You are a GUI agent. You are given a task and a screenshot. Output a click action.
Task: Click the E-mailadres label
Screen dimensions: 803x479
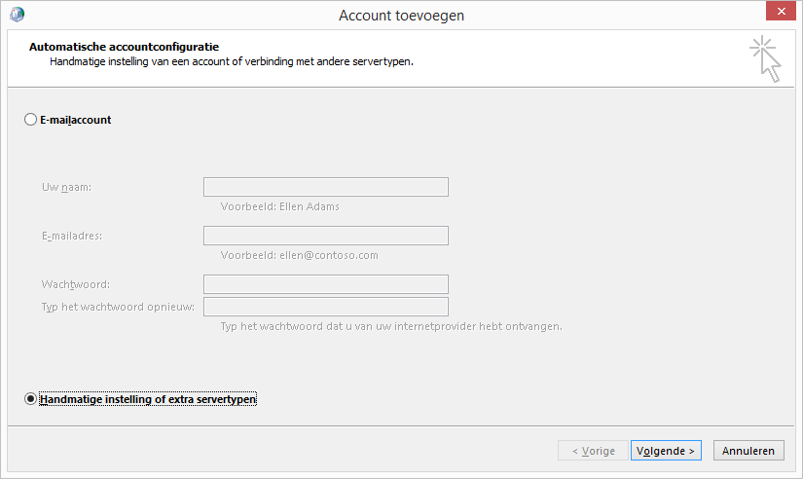[x=72, y=236]
